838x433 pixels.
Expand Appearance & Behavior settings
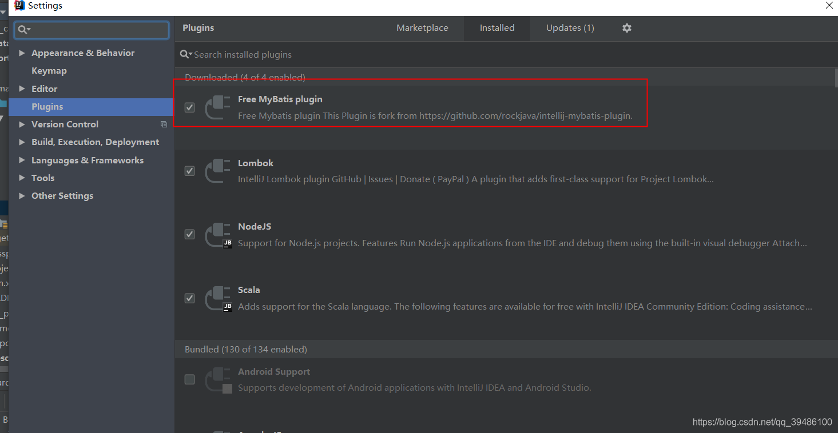pos(22,53)
